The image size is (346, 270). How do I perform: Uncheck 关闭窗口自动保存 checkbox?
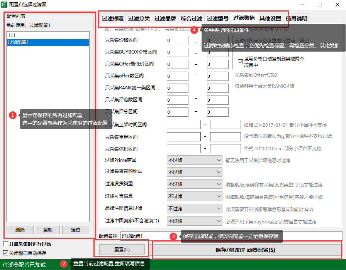pos(5,253)
